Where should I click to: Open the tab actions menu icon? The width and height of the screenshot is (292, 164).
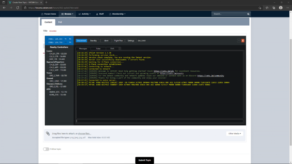click(x=4, y=2)
